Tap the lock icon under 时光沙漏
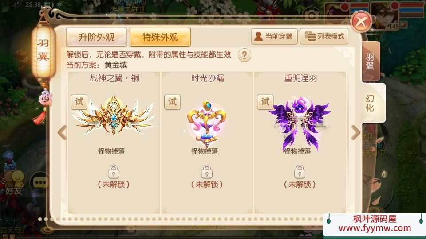The width and height of the screenshot is (426, 239). 207,171
